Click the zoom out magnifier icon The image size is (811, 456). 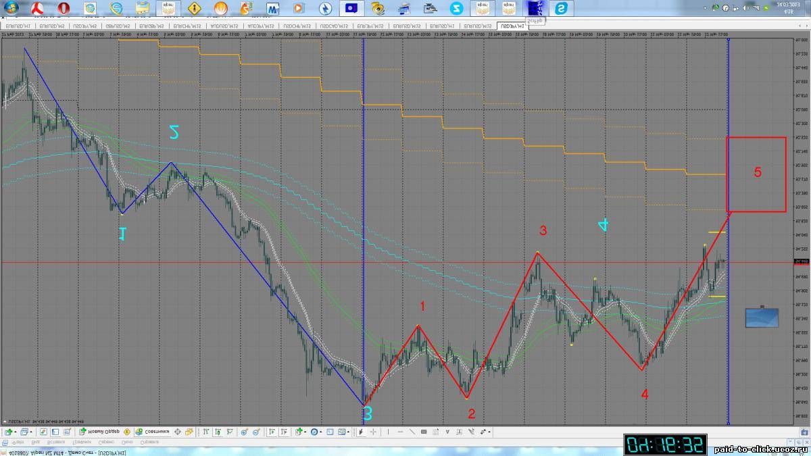255,432
